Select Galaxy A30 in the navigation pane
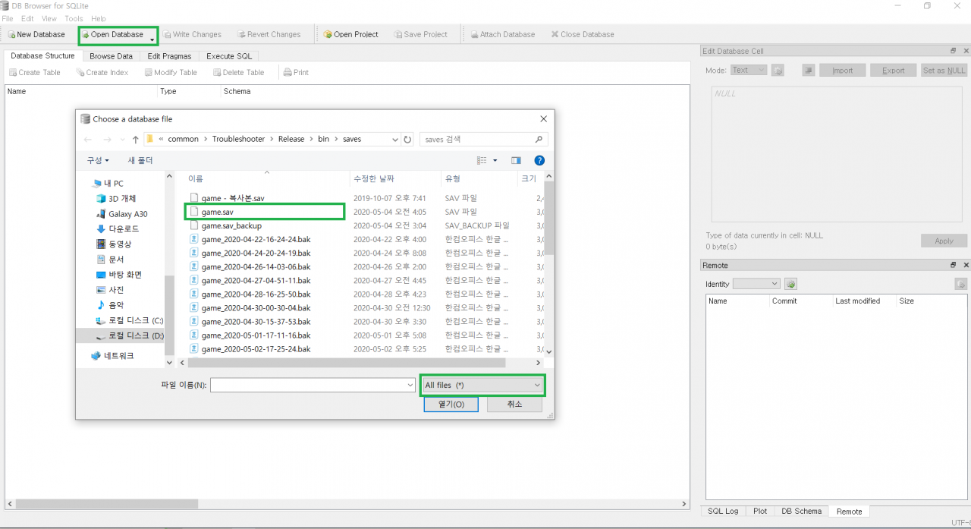The height and width of the screenshot is (529, 971). (x=127, y=214)
